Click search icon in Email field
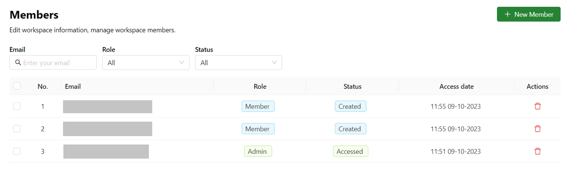566x196 pixels. 18,63
